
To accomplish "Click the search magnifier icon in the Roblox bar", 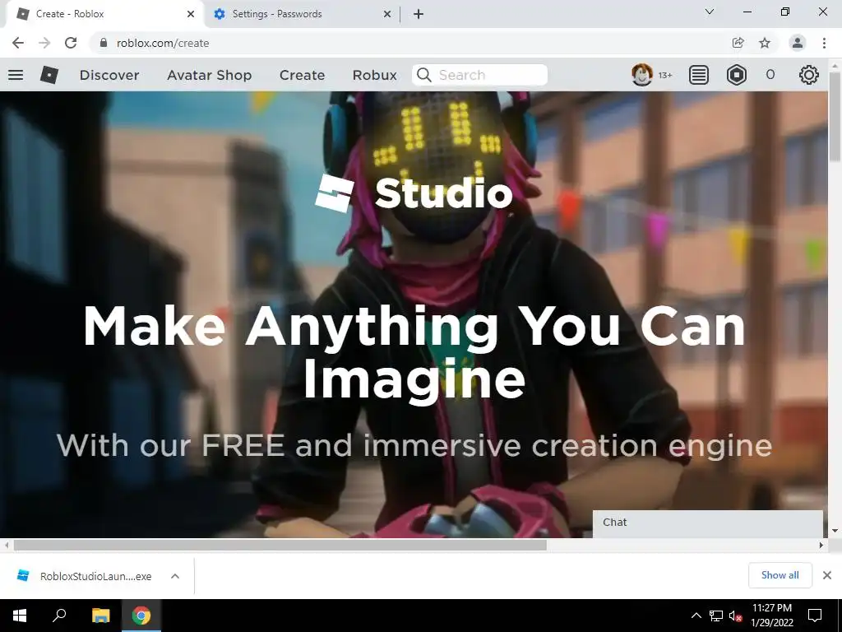I will click(x=424, y=75).
